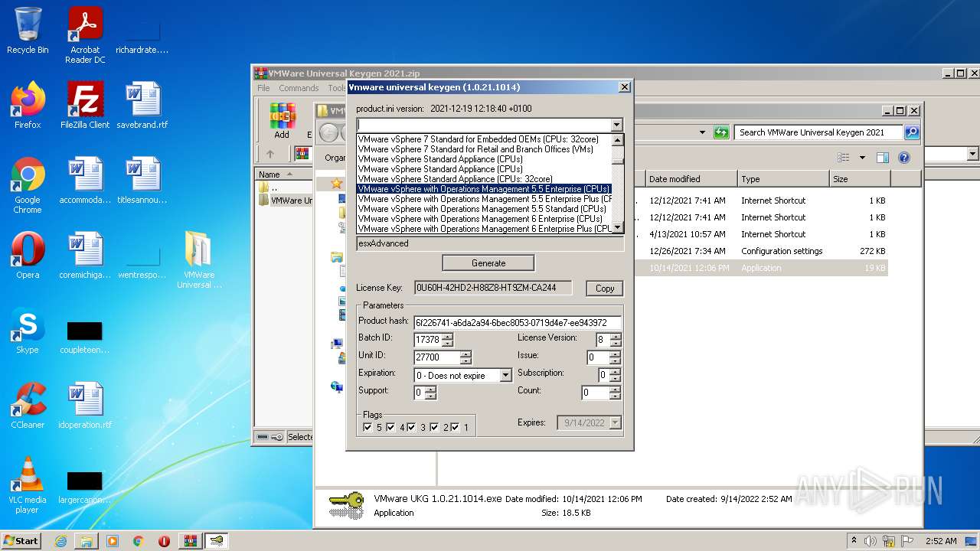Toggle flag 5 checkbox
This screenshot has width=980, height=551.
click(367, 427)
